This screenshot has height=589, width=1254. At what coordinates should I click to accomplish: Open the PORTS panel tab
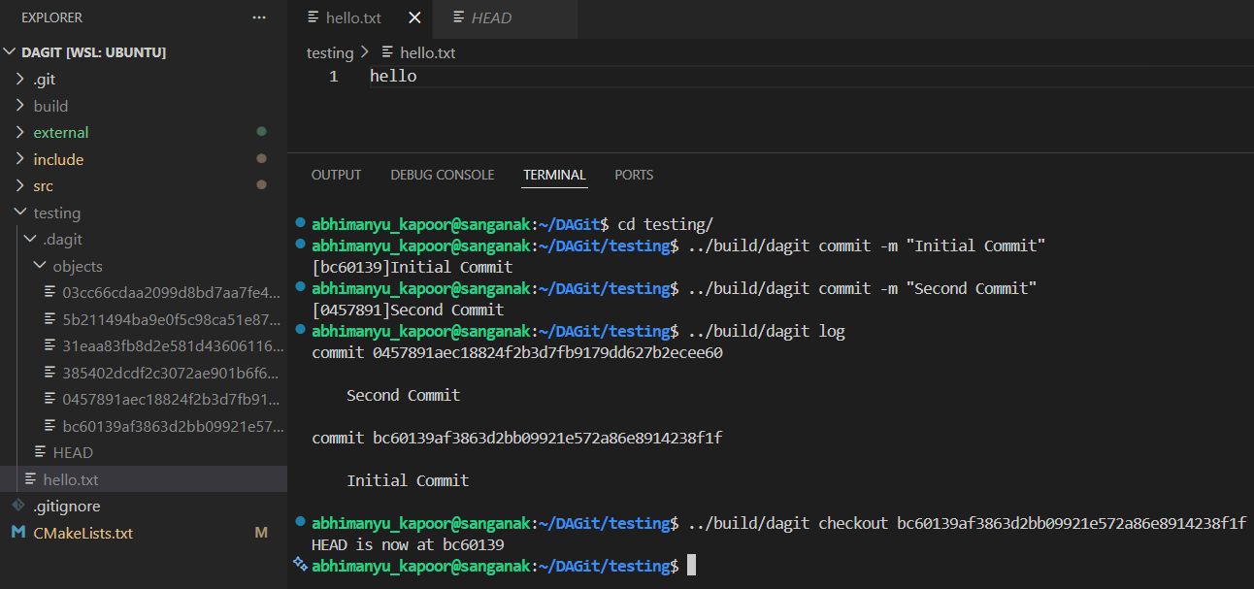click(634, 175)
